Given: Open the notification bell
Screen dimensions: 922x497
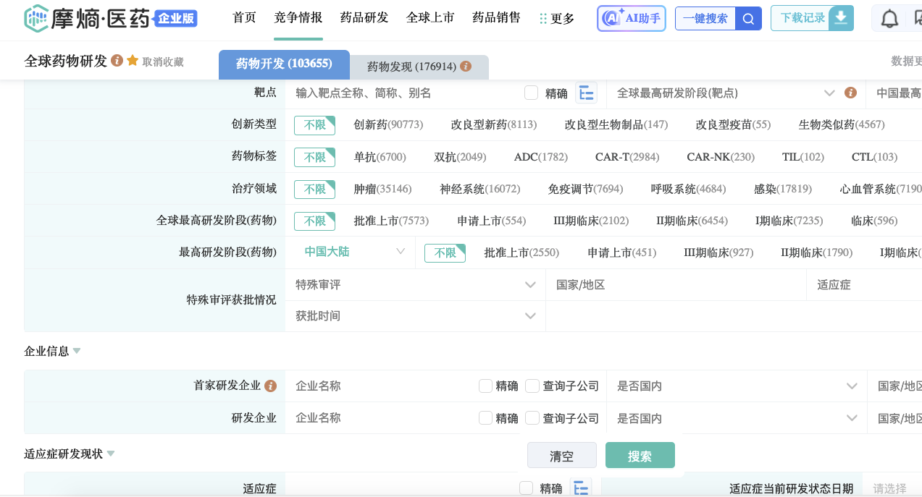Looking at the screenshot, I should point(889,18).
